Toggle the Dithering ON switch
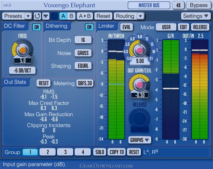Screen dimensions: 213x169 pyautogui.click(x=89, y=27)
